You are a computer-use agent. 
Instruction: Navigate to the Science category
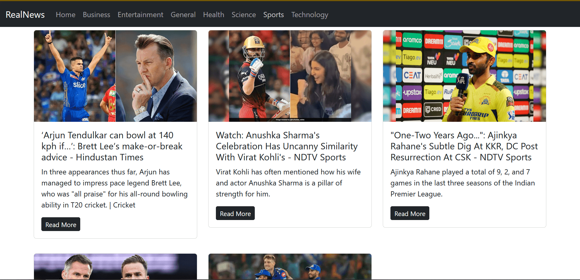point(244,15)
